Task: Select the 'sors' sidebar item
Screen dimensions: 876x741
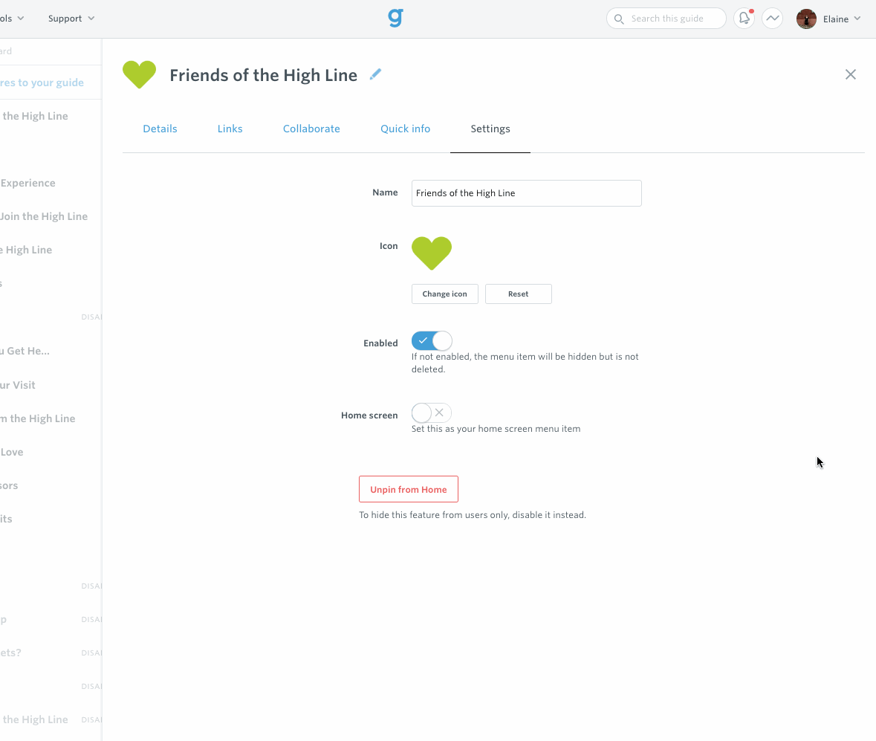Action: [x=9, y=485]
